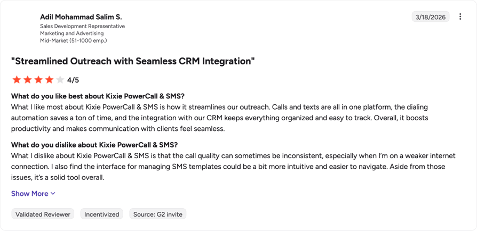The image size is (477, 231).
Task: Click the second orange rating star
Action: coord(27,80)
